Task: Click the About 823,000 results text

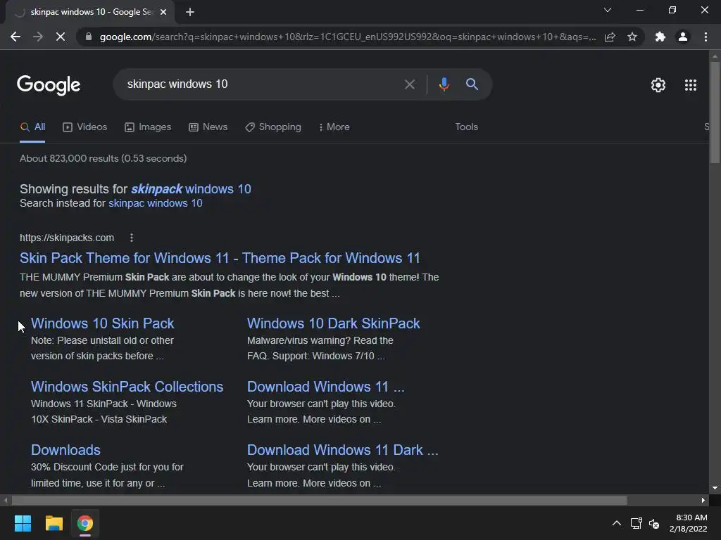Action: (103, 158)
